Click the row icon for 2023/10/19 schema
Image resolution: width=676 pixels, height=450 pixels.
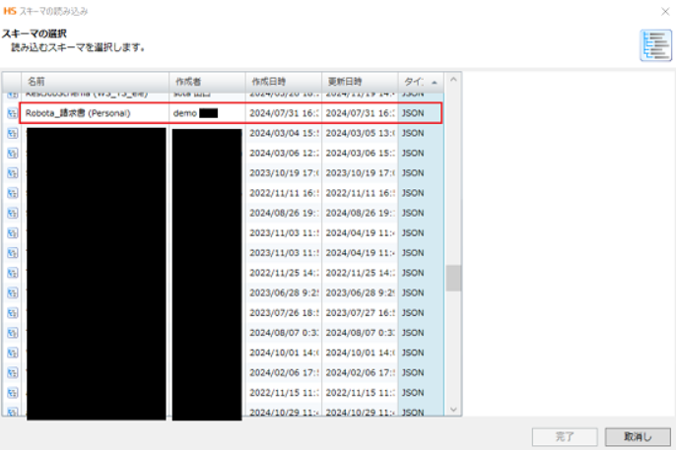[12, 173]
